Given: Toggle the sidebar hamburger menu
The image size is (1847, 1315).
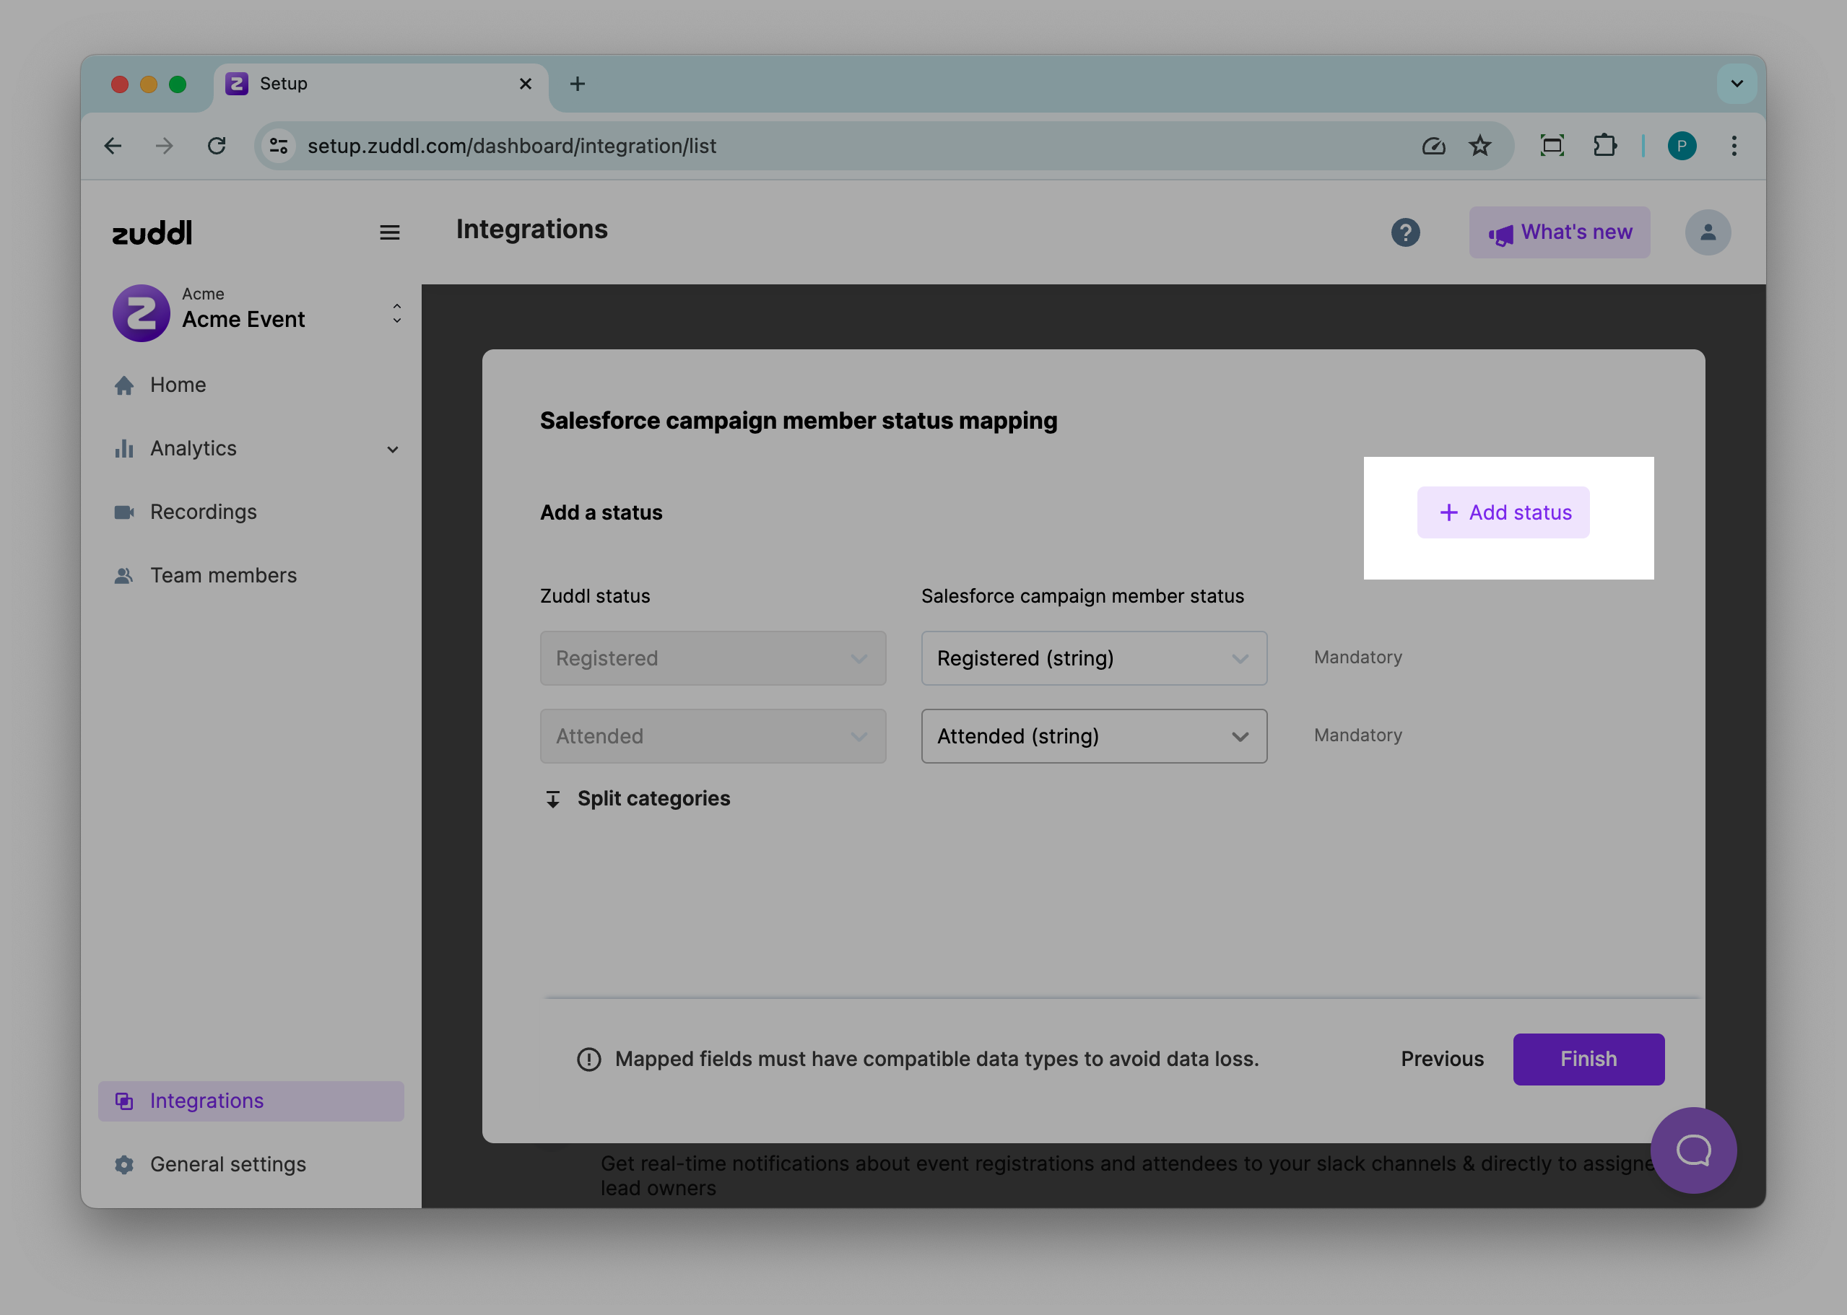Looking at the screenshot, I should click(390, 232).
